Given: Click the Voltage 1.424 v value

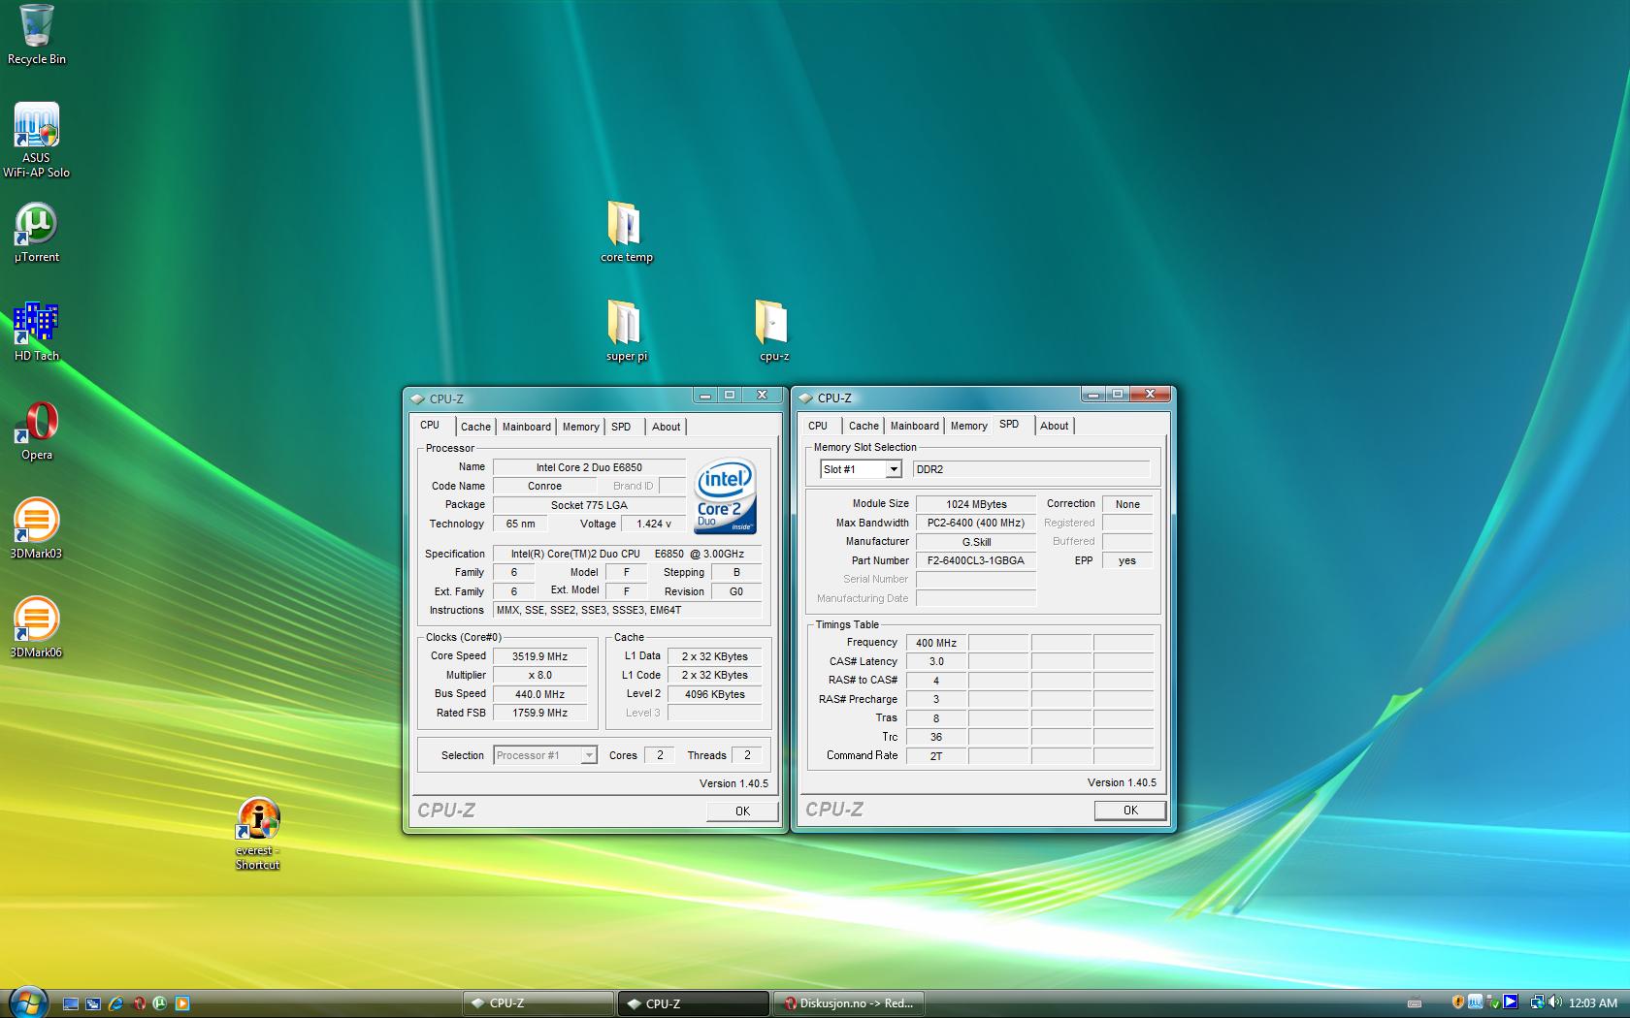Looking at the screenshot, I should (x=654, y=524).
